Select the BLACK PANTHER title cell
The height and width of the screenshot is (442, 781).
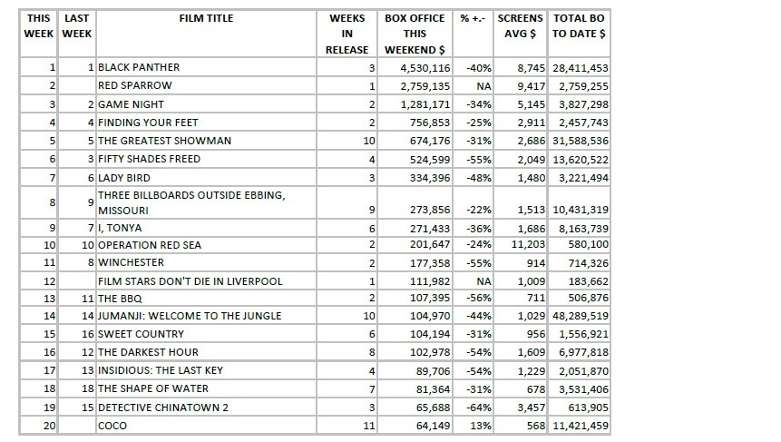pos(138,67)
